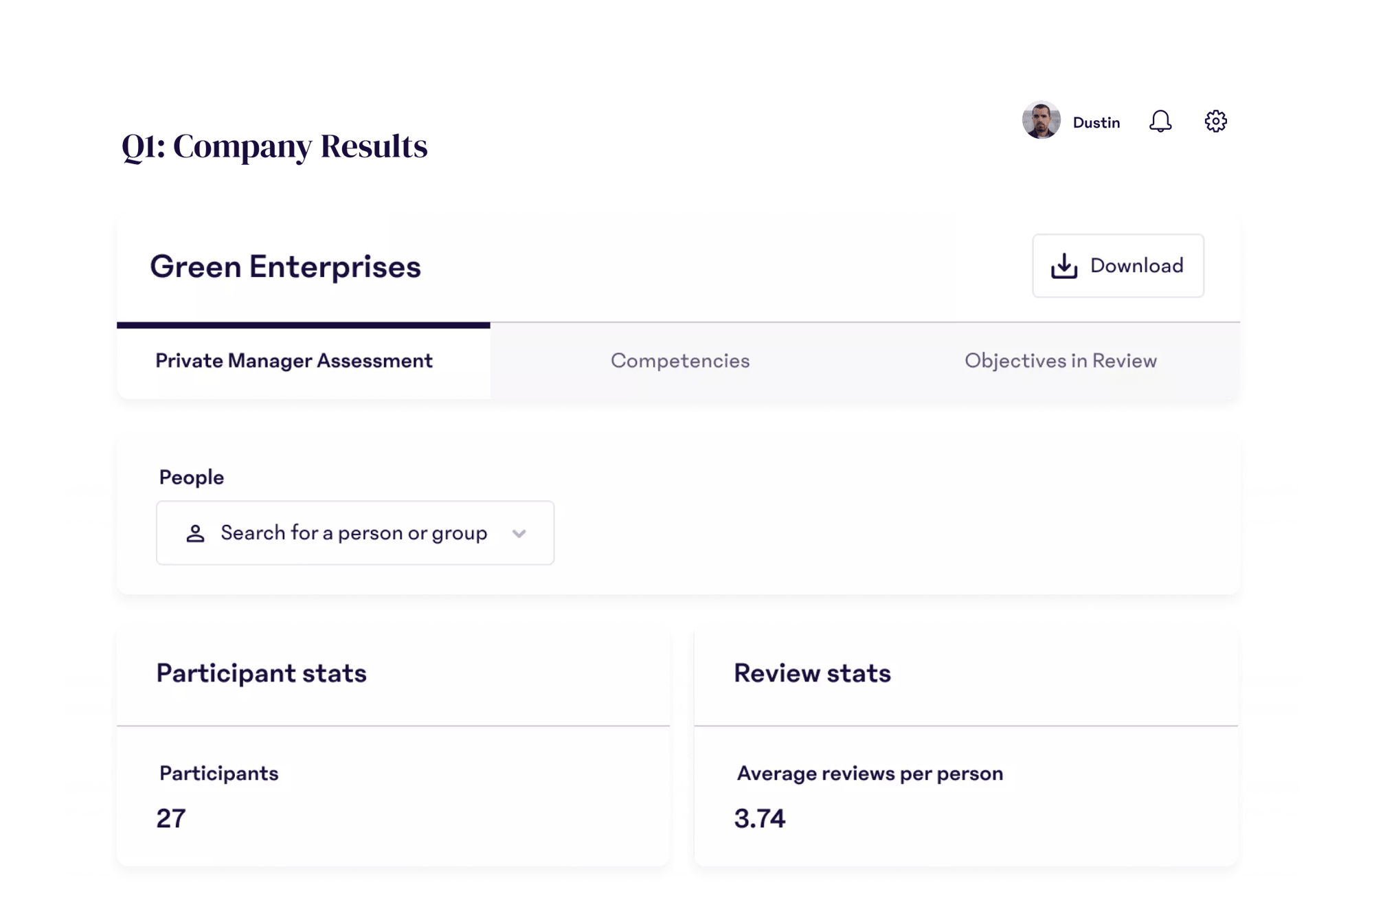Click the Dustin username label

[x=1096, y=122]
